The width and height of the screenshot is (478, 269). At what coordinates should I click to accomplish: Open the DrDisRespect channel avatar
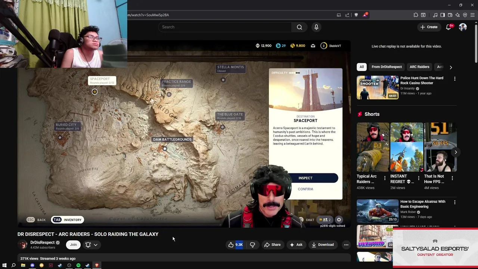(23, 245)
